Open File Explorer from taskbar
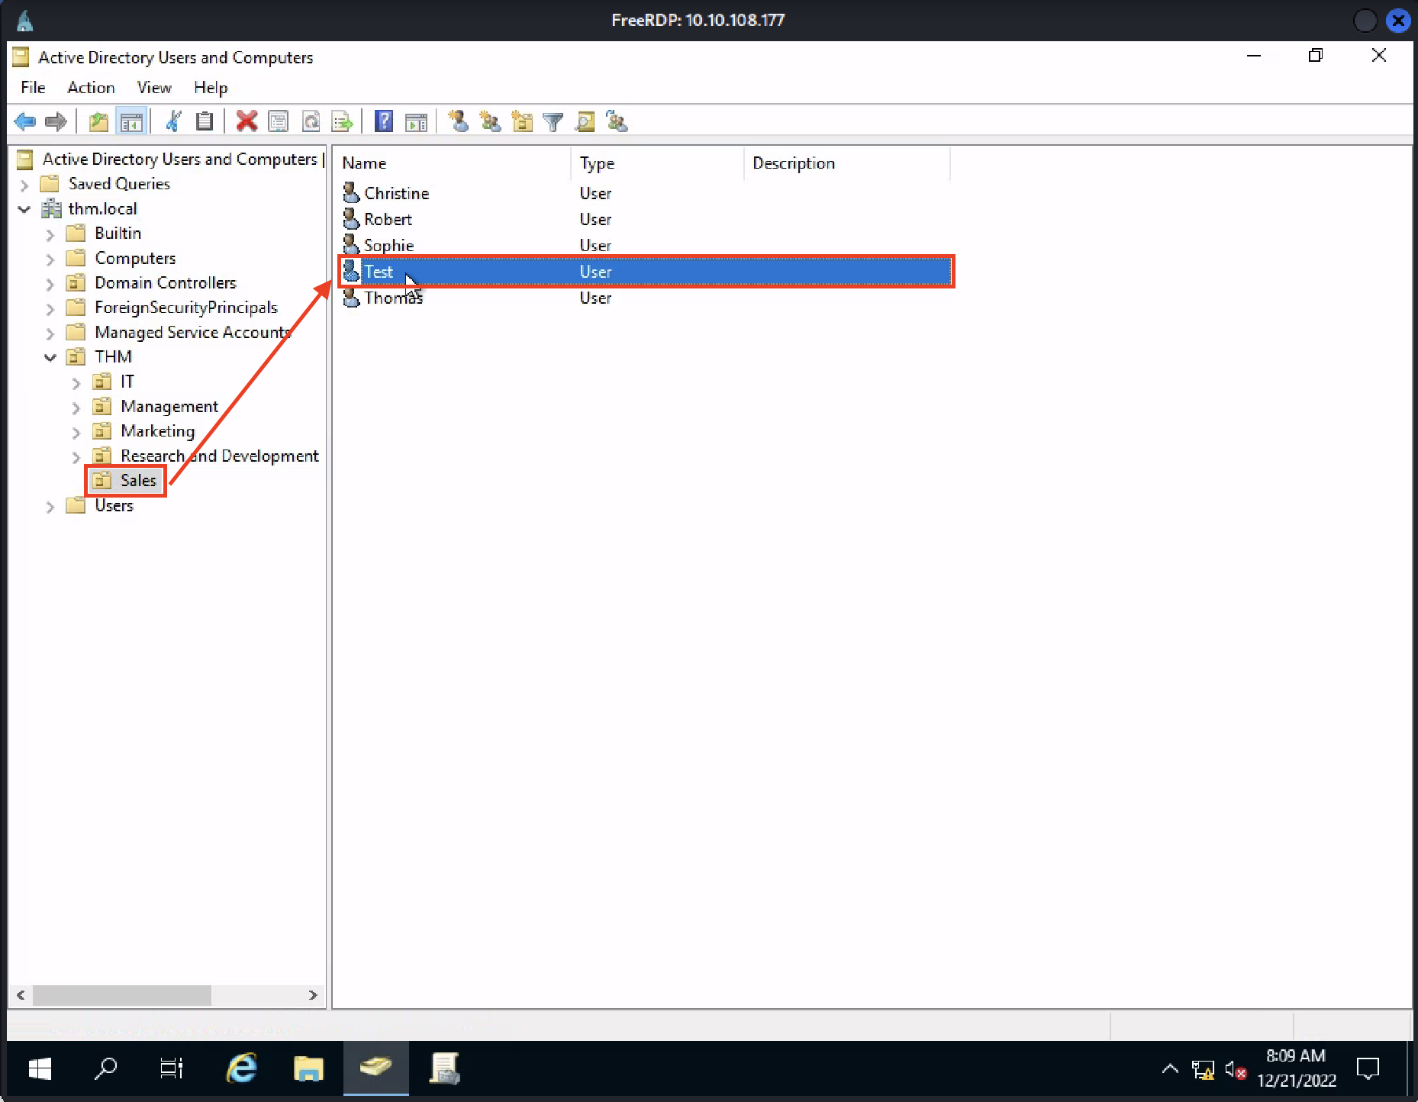This screenshot has height=1102, width=1418. tap(308, 1069)
